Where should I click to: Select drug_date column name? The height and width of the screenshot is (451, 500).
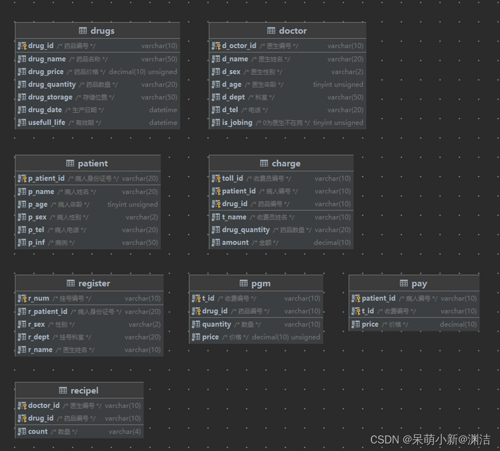point(45,110)
